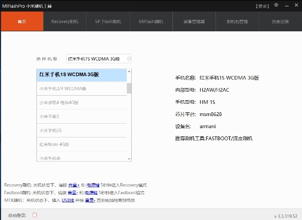Click version text v 3.3.319.52
The height and width of the screenshot is (220, 302).
click(x=286, y=216)
